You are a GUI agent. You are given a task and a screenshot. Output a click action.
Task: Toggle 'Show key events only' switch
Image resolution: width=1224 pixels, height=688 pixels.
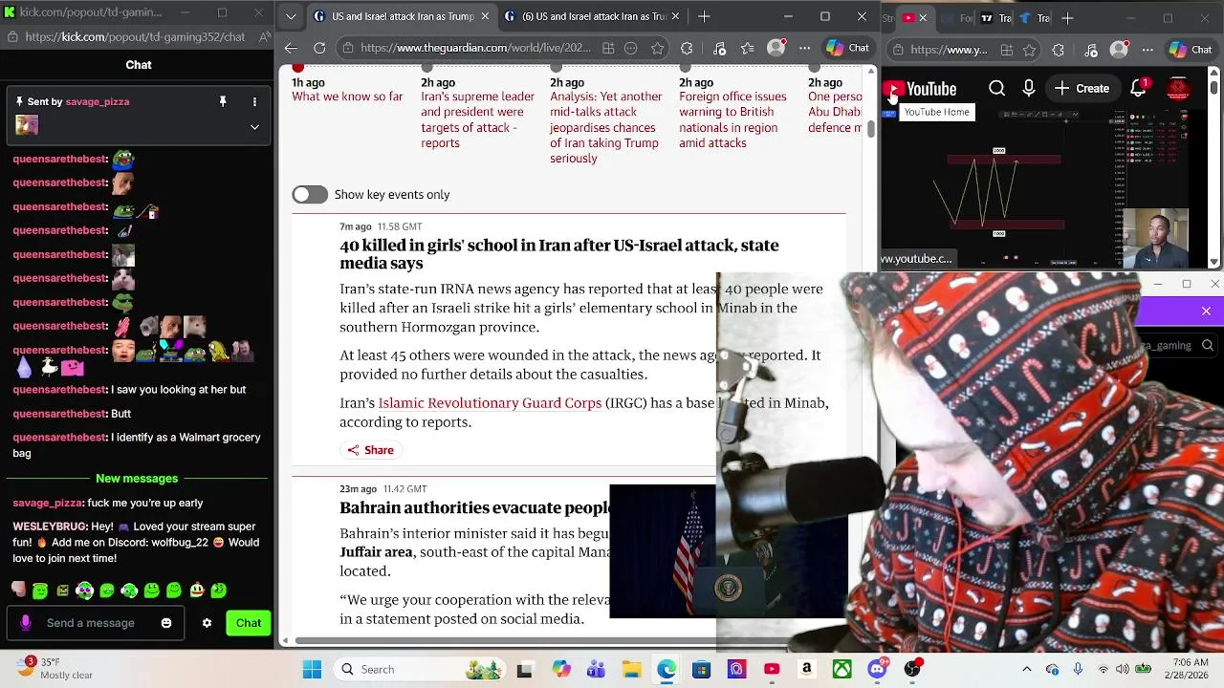click(x=310, y=194)
